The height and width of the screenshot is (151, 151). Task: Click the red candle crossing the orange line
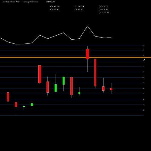87,54
